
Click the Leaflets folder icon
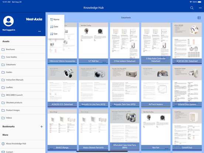coord(3,88)
